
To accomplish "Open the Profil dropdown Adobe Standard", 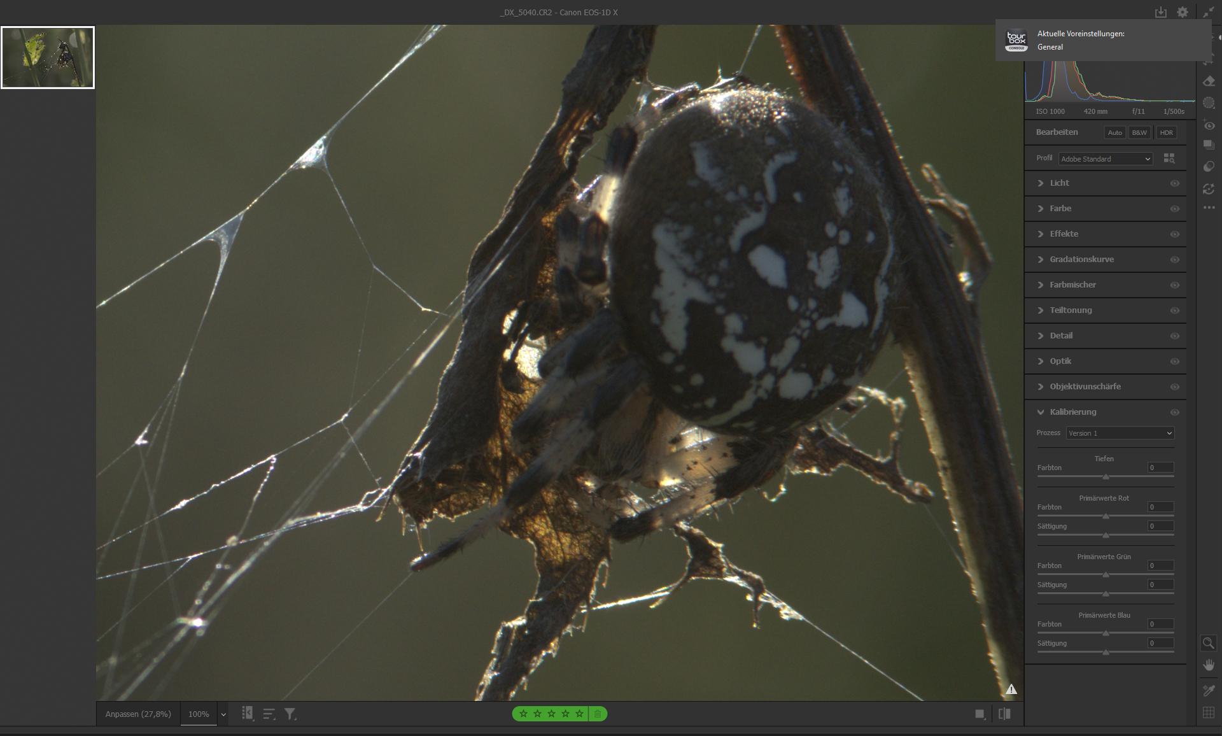I will [1106, 159].
